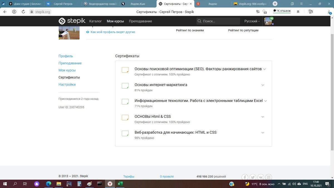Open the Тарифы footer link
The image size is (334, 188).
tap(129, 176)
